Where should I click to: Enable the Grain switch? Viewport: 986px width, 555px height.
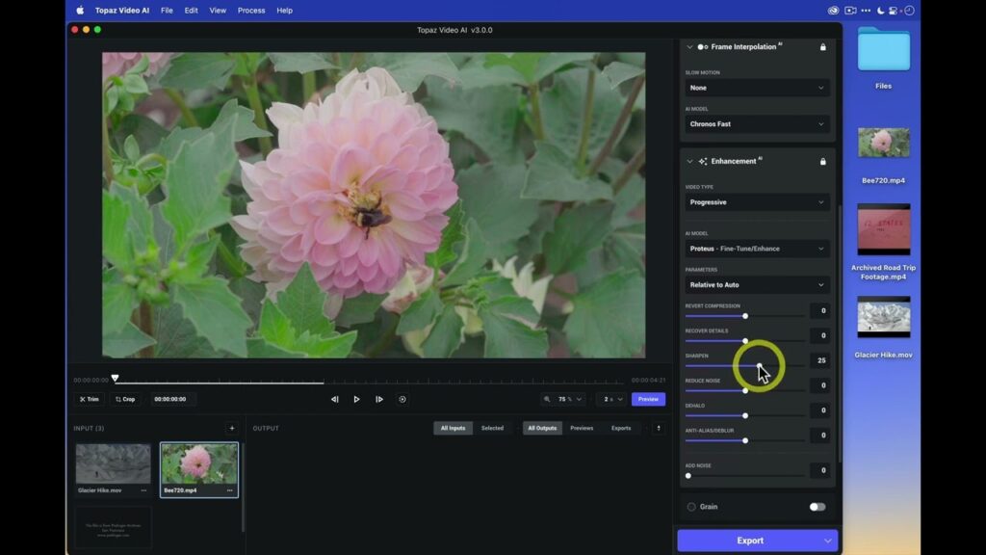[817, 507]
